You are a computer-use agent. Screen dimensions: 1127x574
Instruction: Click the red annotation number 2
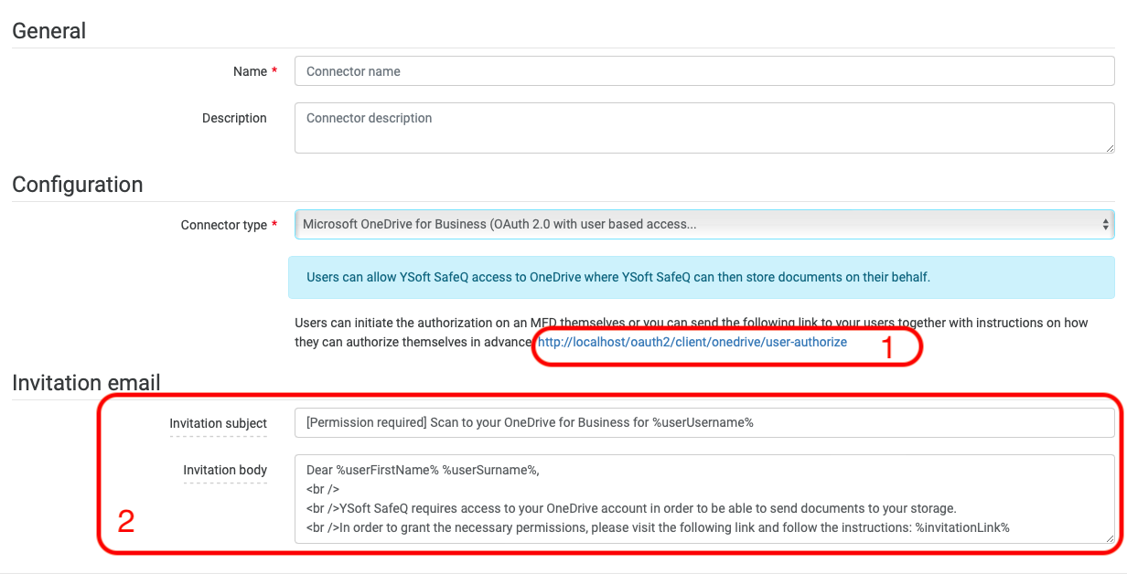click(x=126, y=521)
